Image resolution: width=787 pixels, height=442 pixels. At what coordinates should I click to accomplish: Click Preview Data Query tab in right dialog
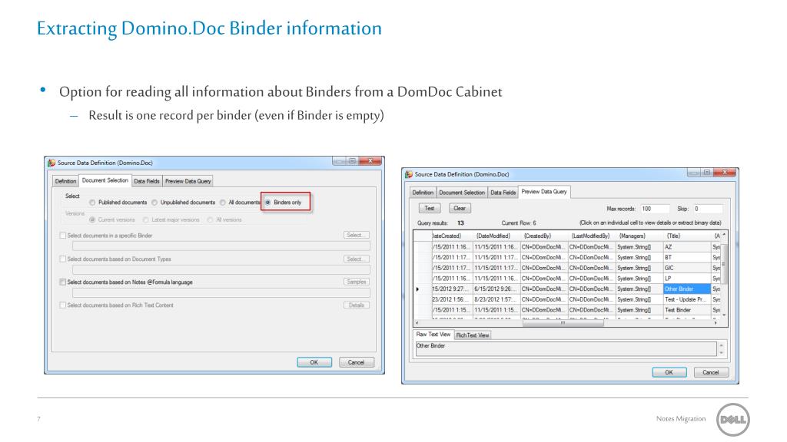pyautogui.click(x=544, y=192)
